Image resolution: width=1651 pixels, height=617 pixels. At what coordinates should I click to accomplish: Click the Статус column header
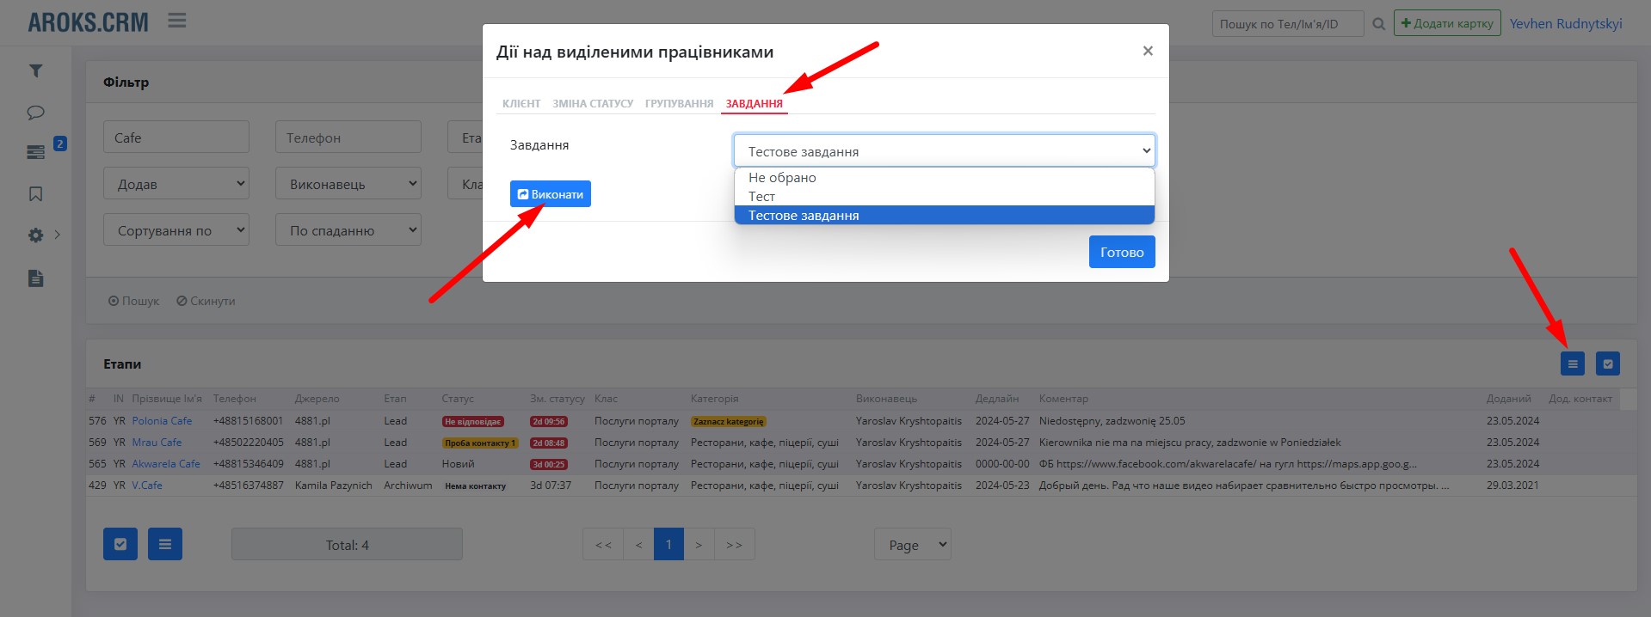[x=458, y=399]
